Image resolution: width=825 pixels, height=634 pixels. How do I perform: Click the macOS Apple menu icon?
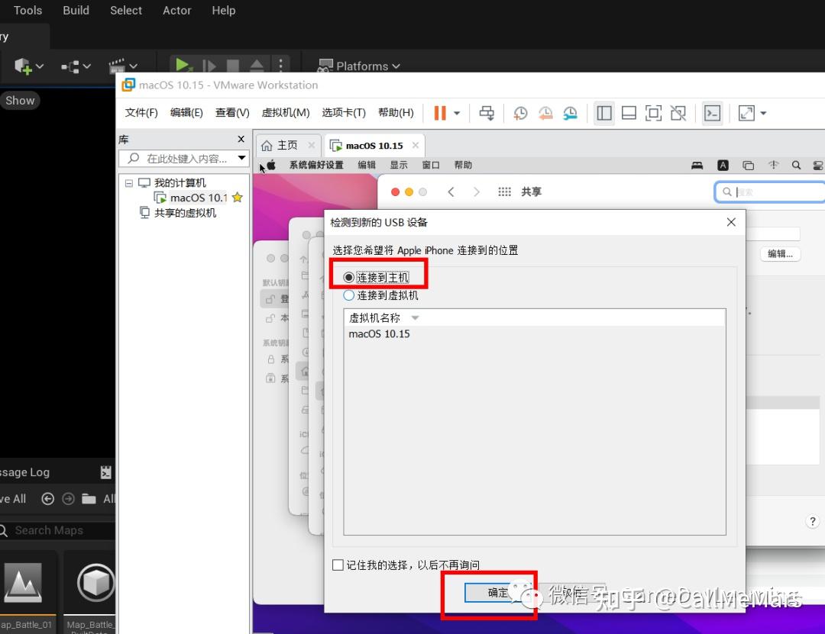(x=271, y=165)
